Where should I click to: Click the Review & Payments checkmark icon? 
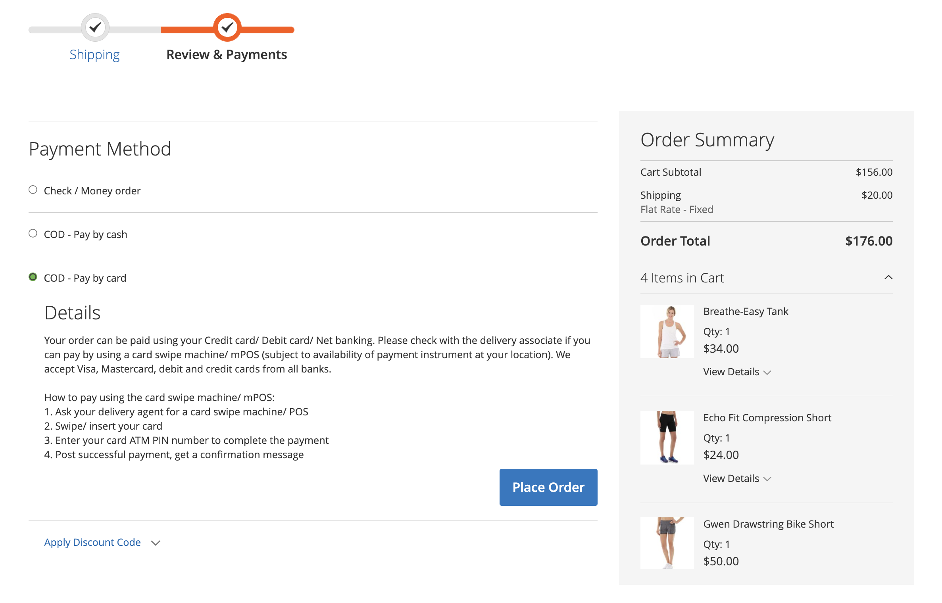click(227, 27)
